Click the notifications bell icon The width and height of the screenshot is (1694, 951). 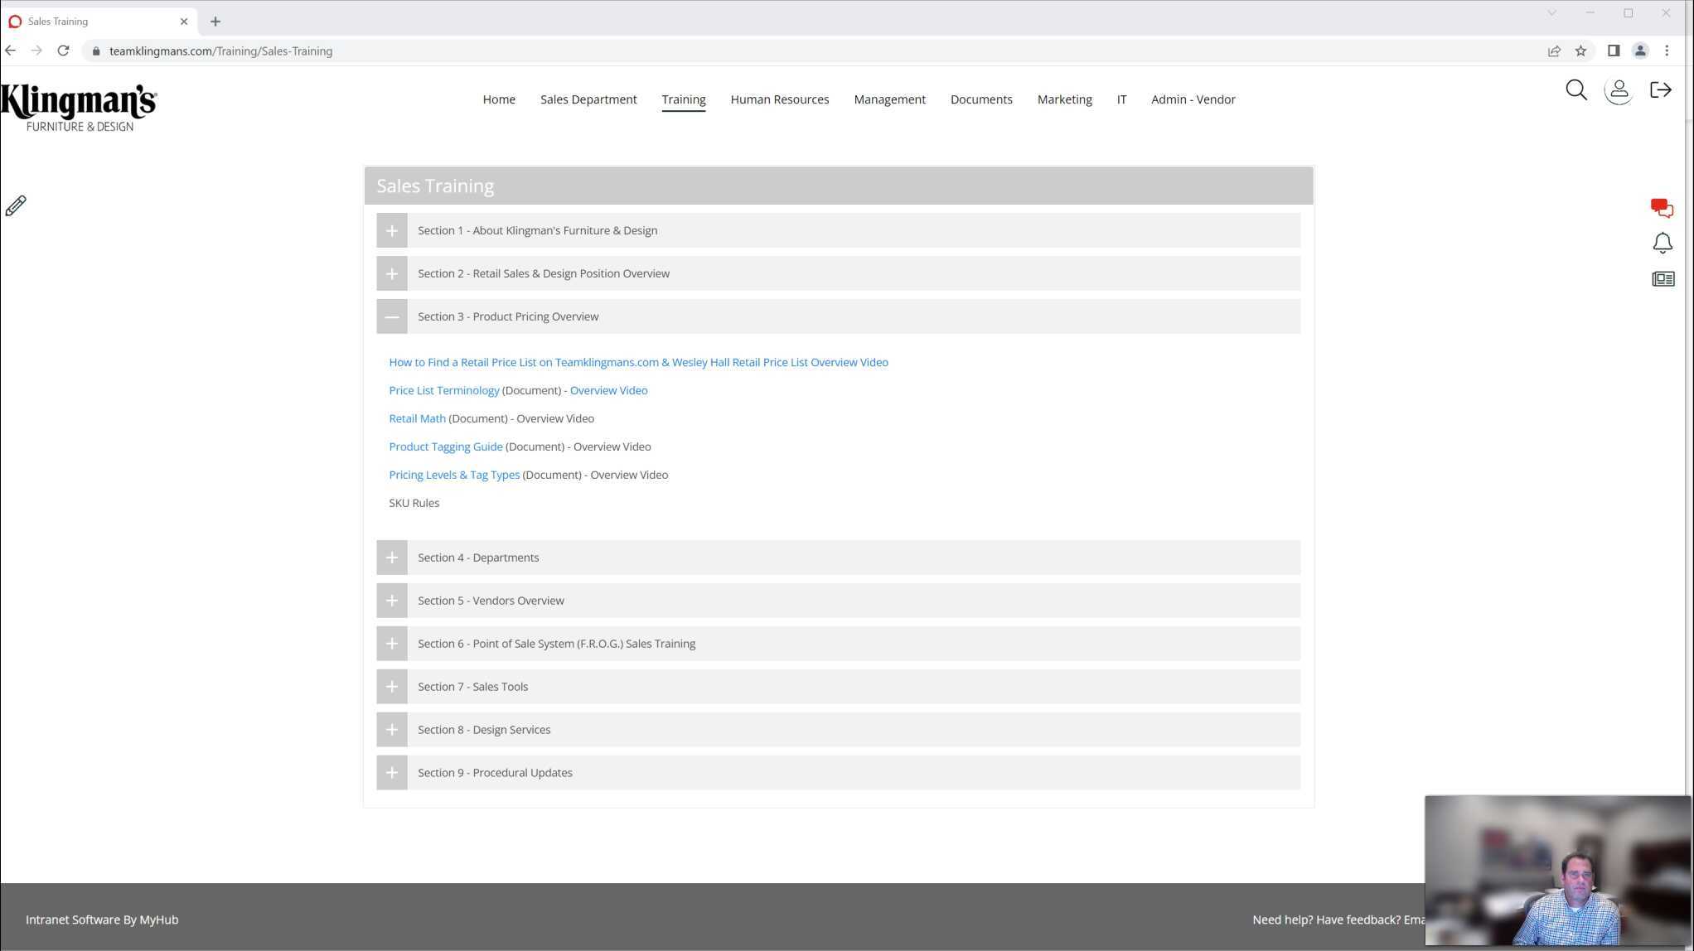point(1662,244)
